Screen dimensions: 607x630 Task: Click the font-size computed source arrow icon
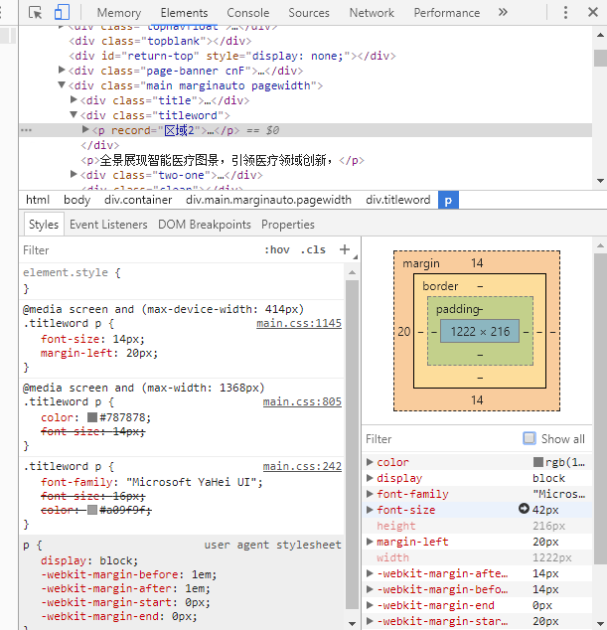tap(524, 510)
